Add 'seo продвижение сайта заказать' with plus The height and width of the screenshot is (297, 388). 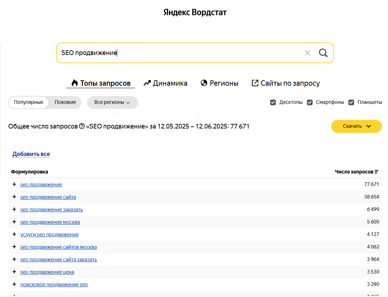(x=14, y=259)
